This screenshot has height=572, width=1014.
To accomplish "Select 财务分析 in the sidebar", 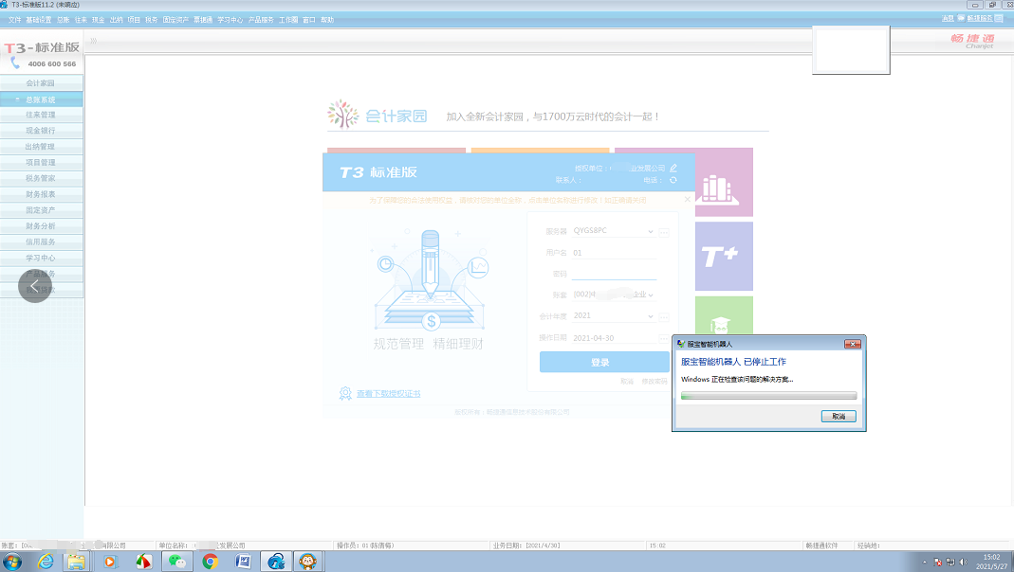I will tap(42, 226).
